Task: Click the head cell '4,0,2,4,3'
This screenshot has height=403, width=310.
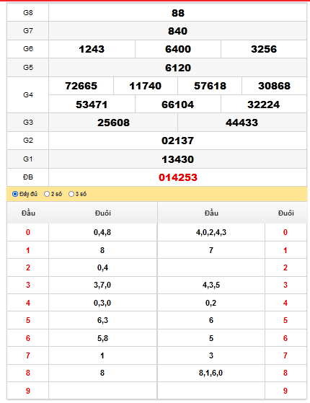Action: [211, 232]
